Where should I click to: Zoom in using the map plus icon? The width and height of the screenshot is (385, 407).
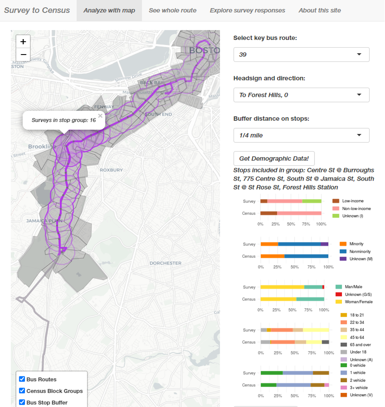(x=22, y=43)
